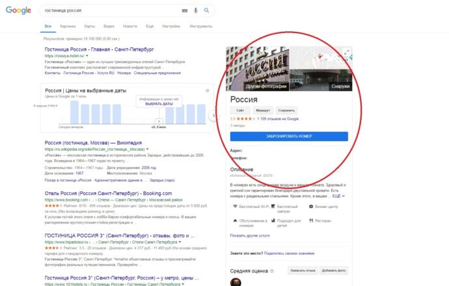Open result Гостиница Россия - Главная - Санкт-Петербург
Screen dimensions: 449x286
point(99,49)
